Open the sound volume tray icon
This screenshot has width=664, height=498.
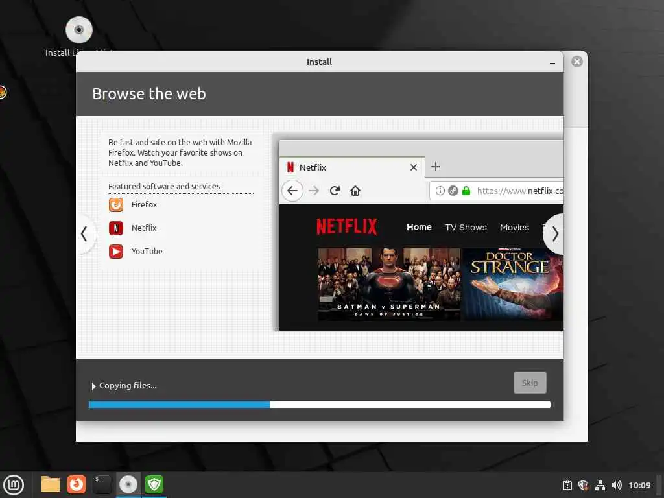tap(617, 485)
